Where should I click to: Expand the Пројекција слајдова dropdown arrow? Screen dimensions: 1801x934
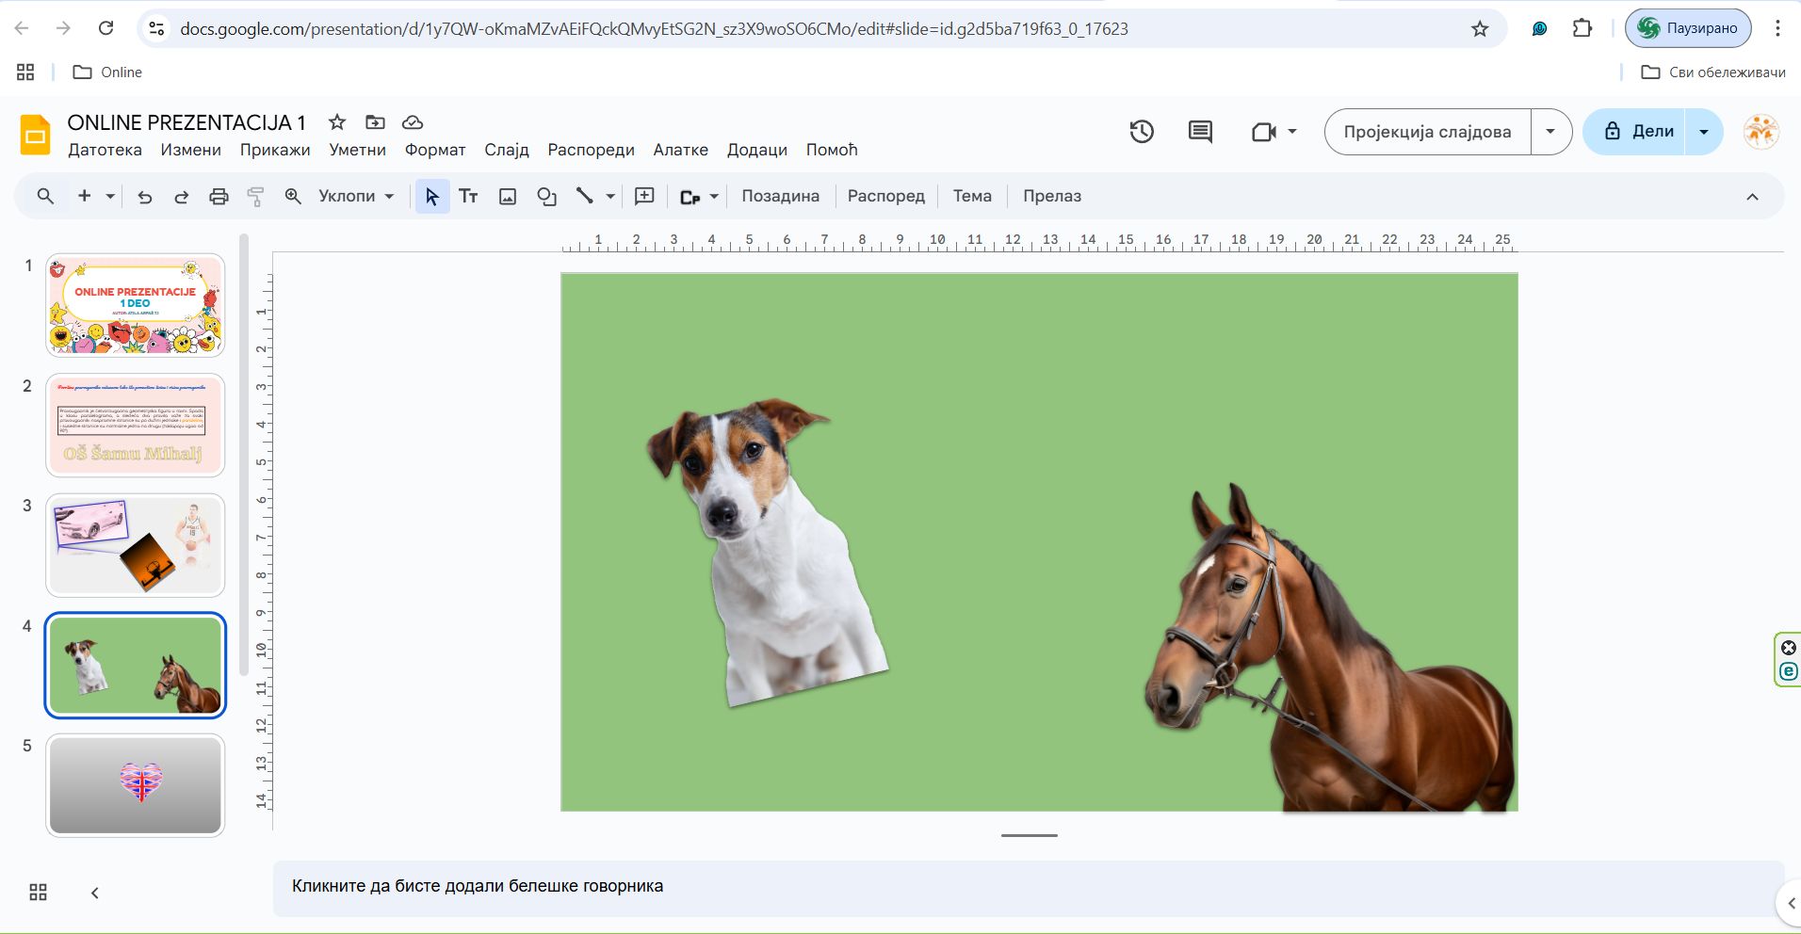click(1550, 132)
